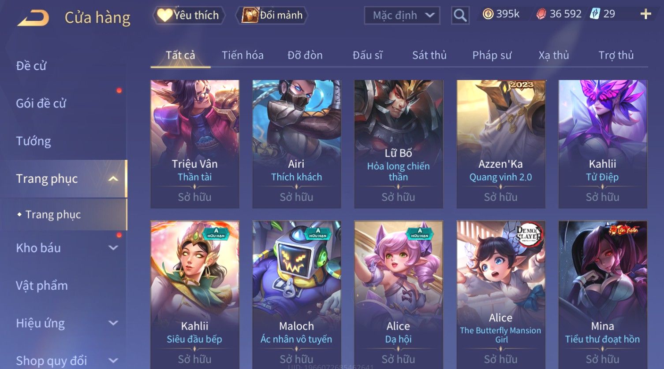Open the Tướng sidebar menu
This screenshot has width=664, height=369.
(34, 141)
